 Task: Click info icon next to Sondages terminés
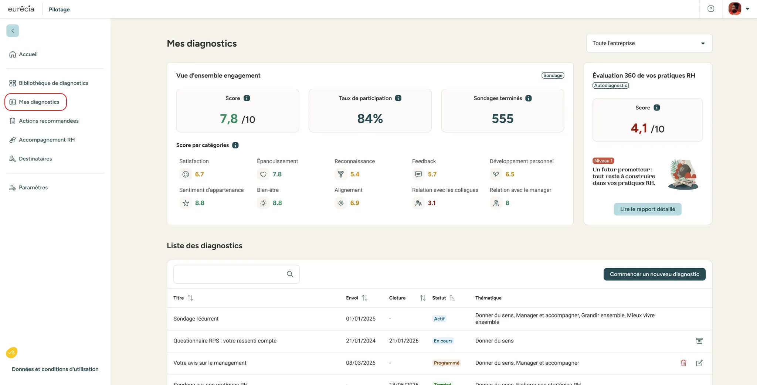point(529,98)
